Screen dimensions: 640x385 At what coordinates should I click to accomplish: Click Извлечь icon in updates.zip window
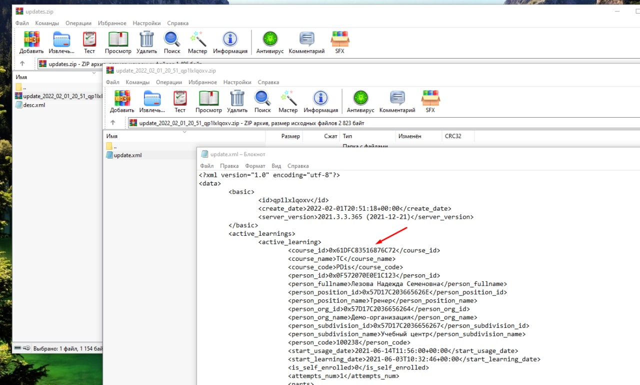(x=61, y=39)
